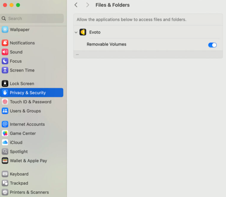Viewport: 226px width, 197px height.
Task: Collapse the Evoto disclosure chevron
Action: coord(76,32)
